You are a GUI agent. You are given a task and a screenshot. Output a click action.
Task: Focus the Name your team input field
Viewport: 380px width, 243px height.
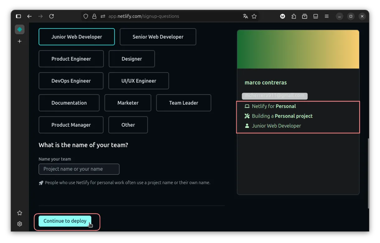(79, 169)
